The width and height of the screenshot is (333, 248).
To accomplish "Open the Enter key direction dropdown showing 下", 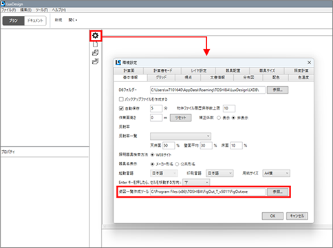I will click(x=196, y=183).
